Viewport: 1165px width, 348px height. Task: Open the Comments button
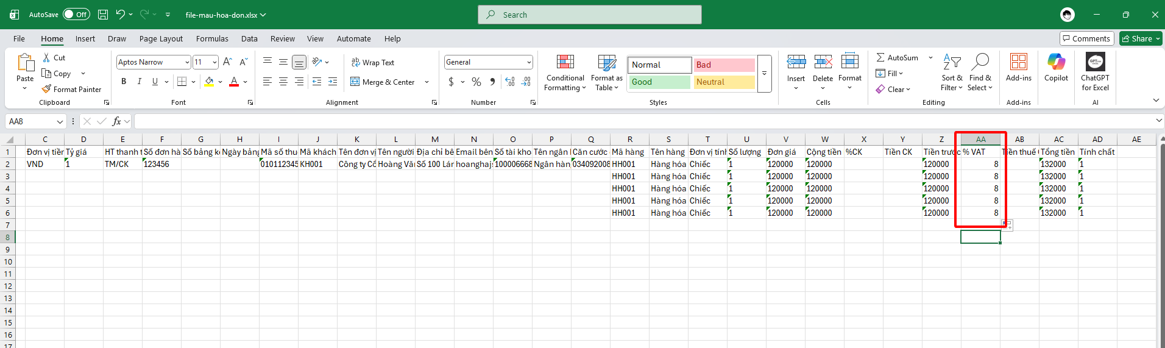point(1086,38)
